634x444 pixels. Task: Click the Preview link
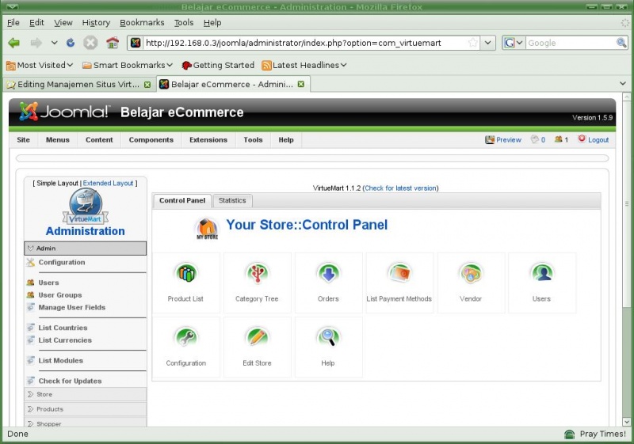pos(509,139)
